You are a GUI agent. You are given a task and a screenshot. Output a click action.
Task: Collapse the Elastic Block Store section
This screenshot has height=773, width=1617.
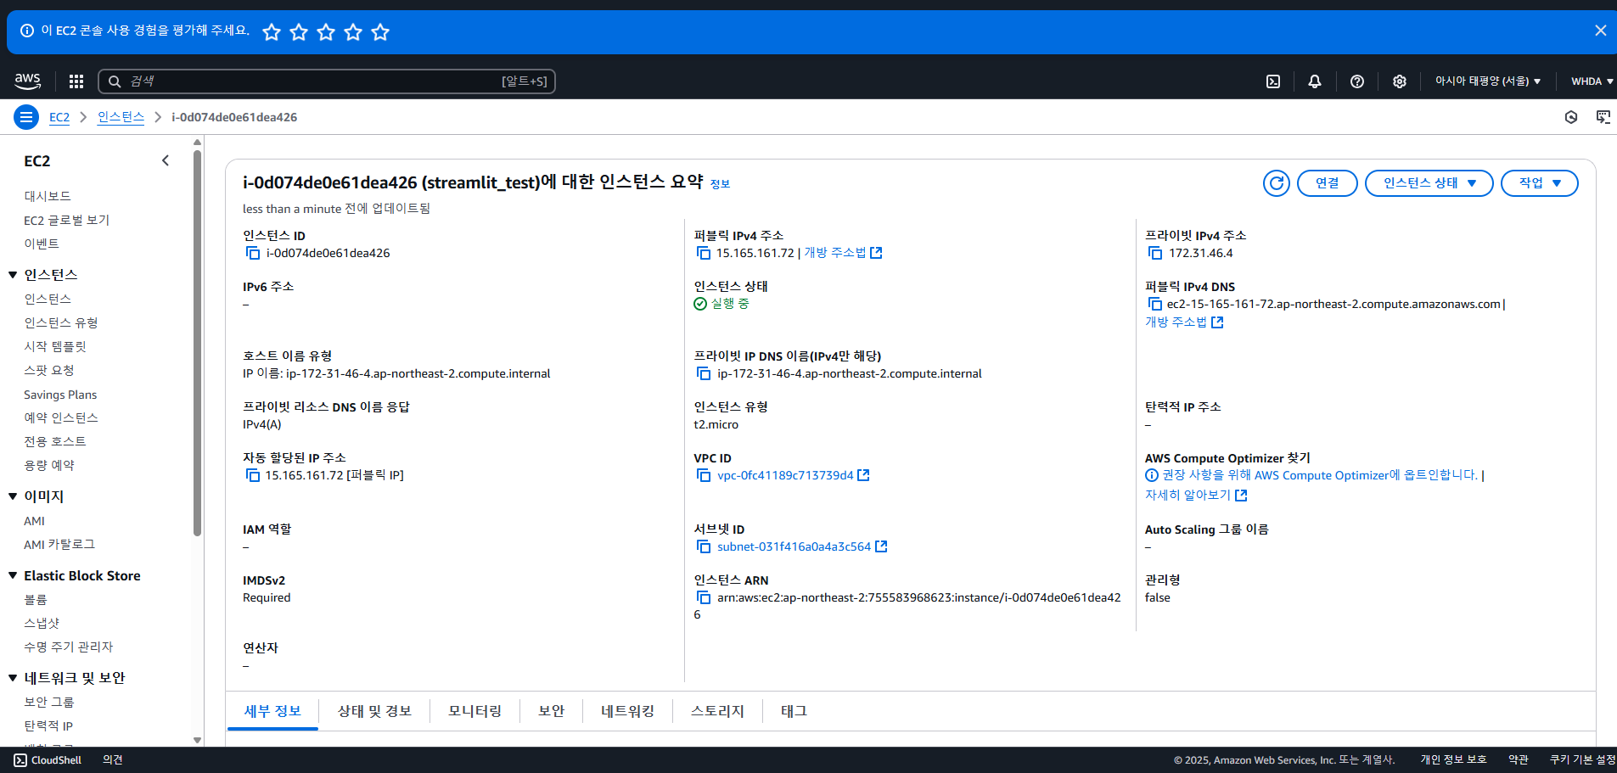click(x=13, y=575)
